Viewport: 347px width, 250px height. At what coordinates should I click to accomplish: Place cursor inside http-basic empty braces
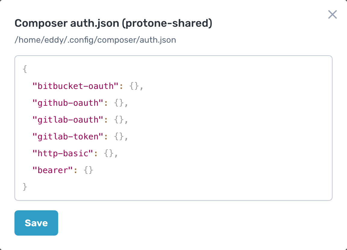point(109,154)
